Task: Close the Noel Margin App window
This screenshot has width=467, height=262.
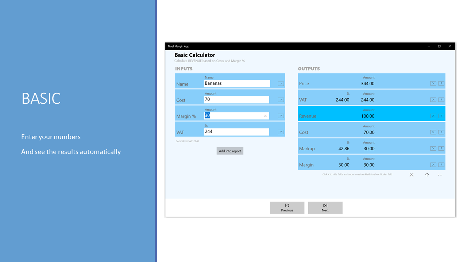Action: (x=450, y=46)
